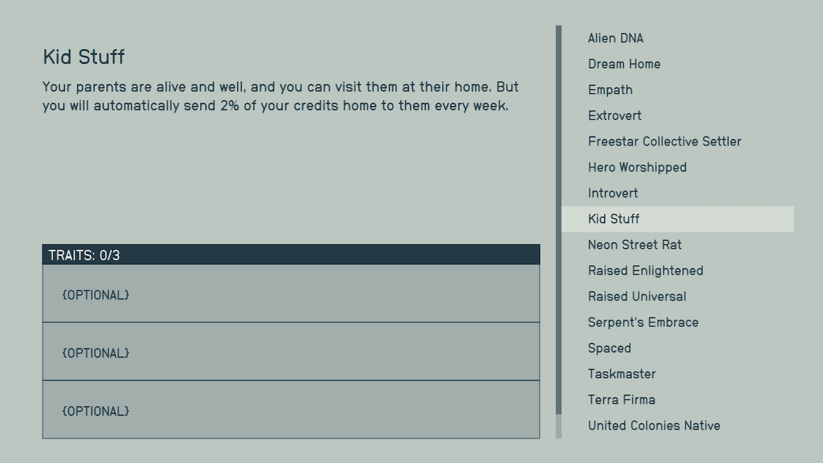823x463 pixels.
Task: Choose Dream Home from the trait list
Action: coord(624,64)
